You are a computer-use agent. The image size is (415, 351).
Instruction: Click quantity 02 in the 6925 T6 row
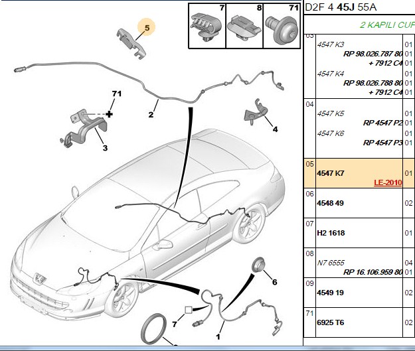pyautogui.click(x=408, y=322)
